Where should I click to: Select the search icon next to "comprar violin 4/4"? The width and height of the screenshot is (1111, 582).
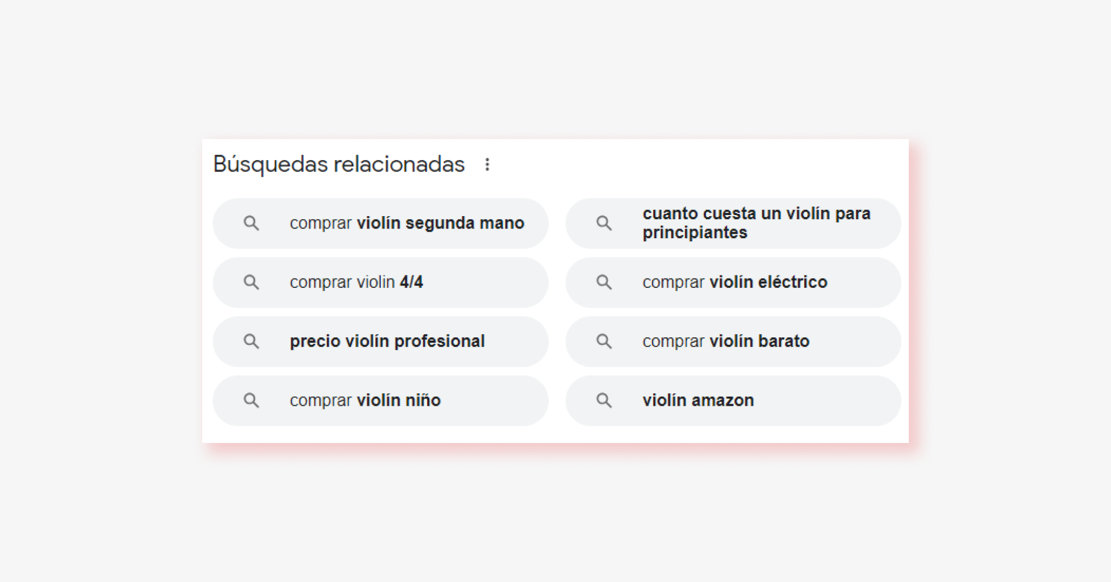click(x=251, y=282)
